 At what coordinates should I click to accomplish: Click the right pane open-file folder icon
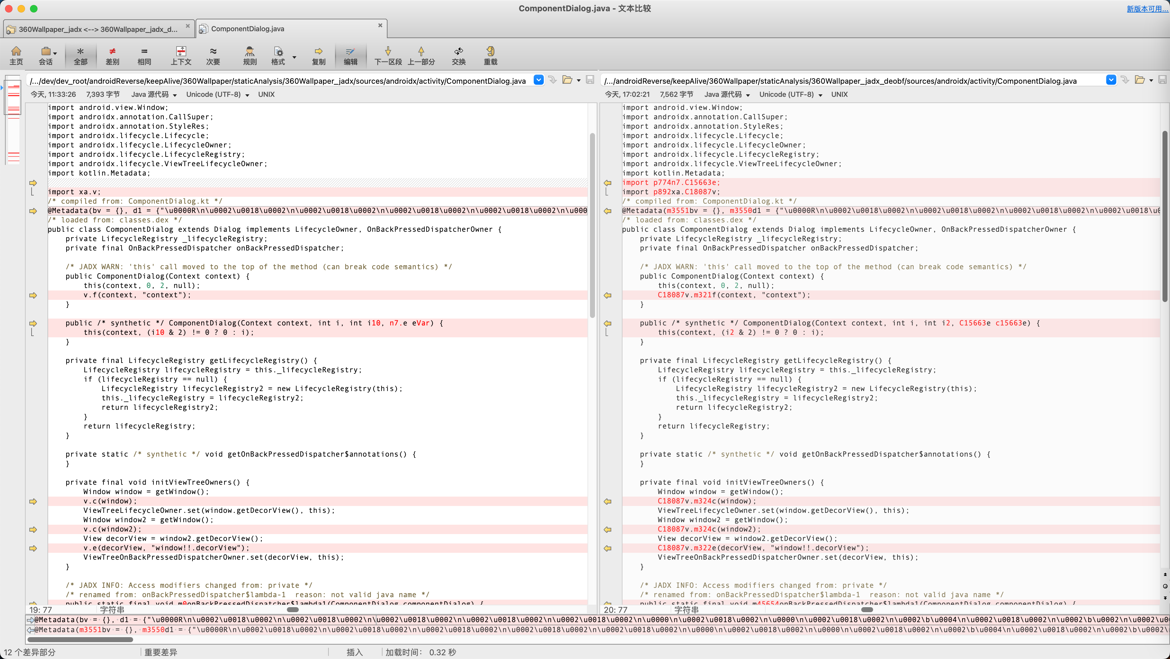point(1140,80)
